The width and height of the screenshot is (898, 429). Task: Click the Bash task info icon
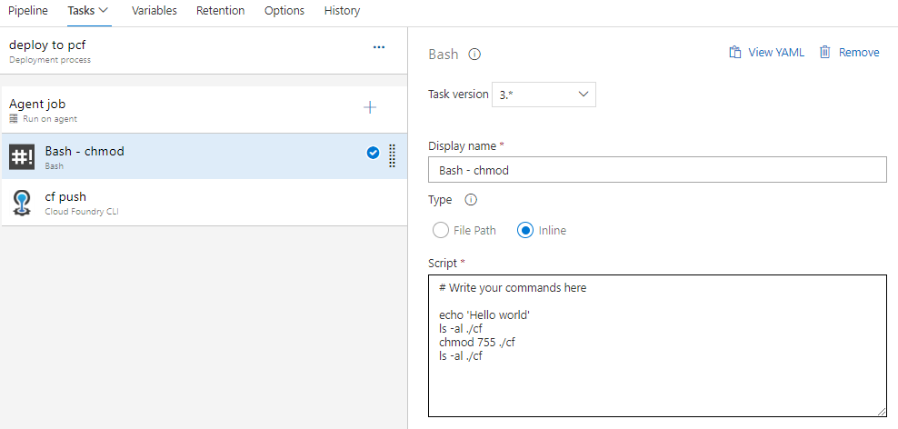click(474, 55)
